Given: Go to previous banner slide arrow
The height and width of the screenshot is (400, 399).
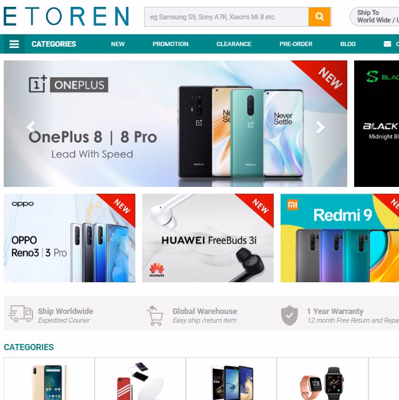Looking at the screenshot, I should 31,127.
